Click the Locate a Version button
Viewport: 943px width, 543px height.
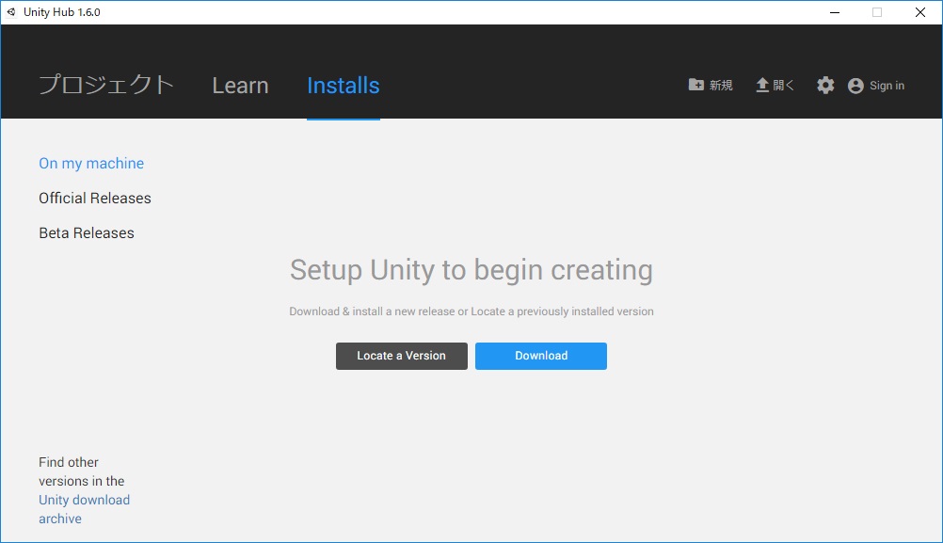click(401, 356)
